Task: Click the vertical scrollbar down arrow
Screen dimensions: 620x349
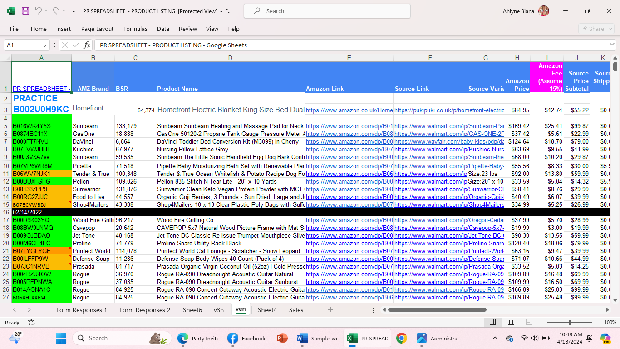Action: tap(615, 300)
